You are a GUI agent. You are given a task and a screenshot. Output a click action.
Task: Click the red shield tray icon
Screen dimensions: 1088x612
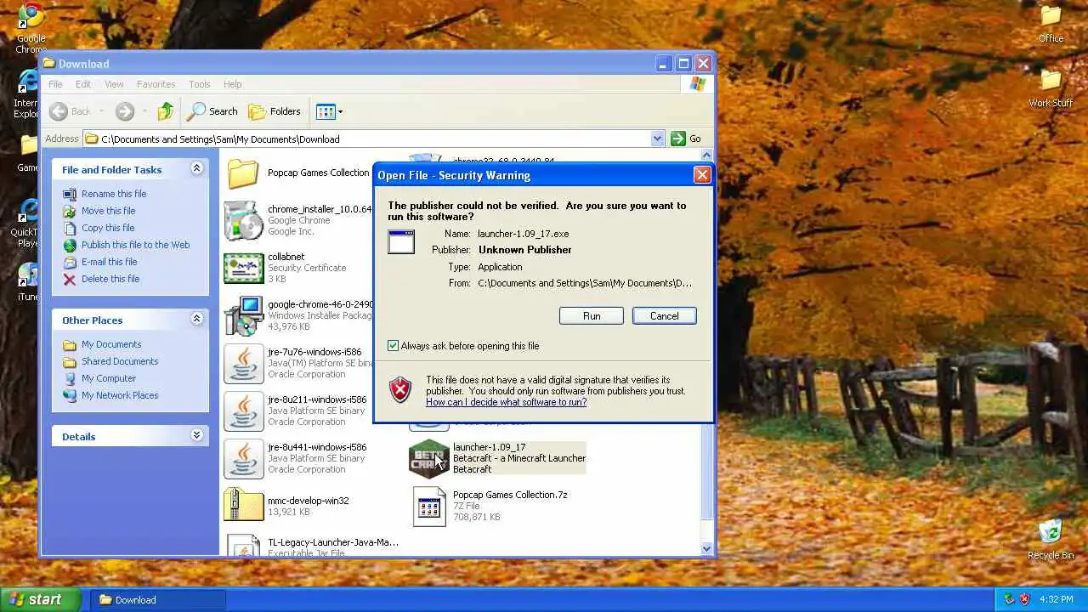click(1024, 599)
